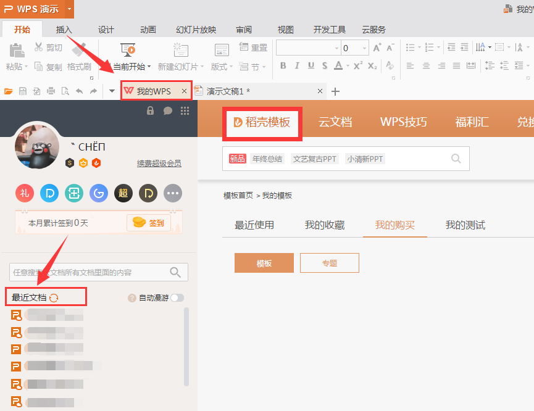Switch to 最近使用 tab
Viewport: 534px width, 411px height.
pyautogui.click(x=254, y=225)
